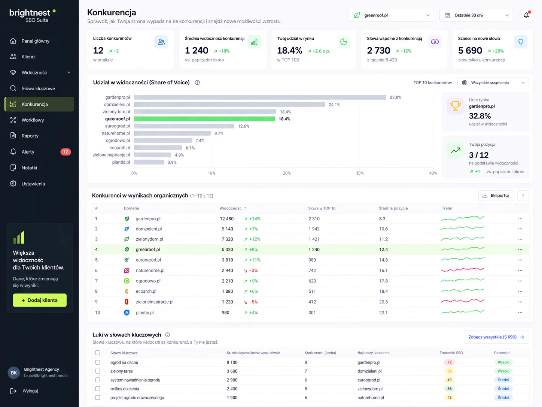Click the green greenroof.pl bar in the chart
Image resolution: width=542 pixels, height=407 pixels.
204,119
